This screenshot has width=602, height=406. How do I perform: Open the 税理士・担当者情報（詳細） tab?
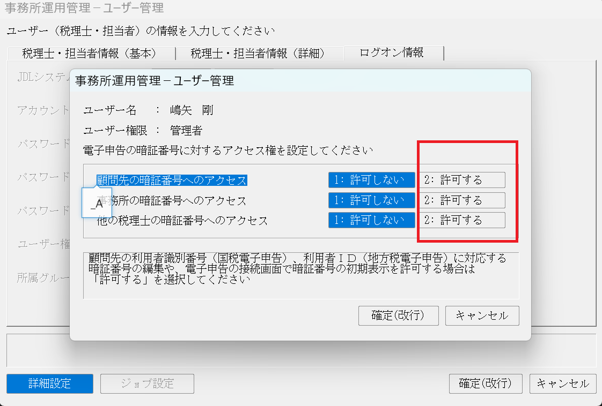258,53
